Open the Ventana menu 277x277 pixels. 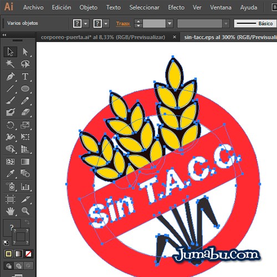click(220, 7)
